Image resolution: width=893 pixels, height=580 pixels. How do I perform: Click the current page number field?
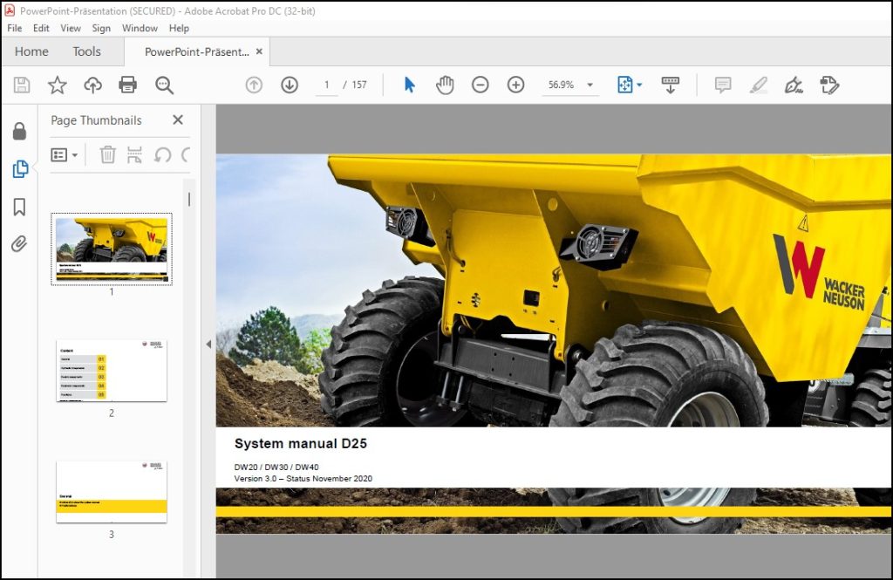326,85
